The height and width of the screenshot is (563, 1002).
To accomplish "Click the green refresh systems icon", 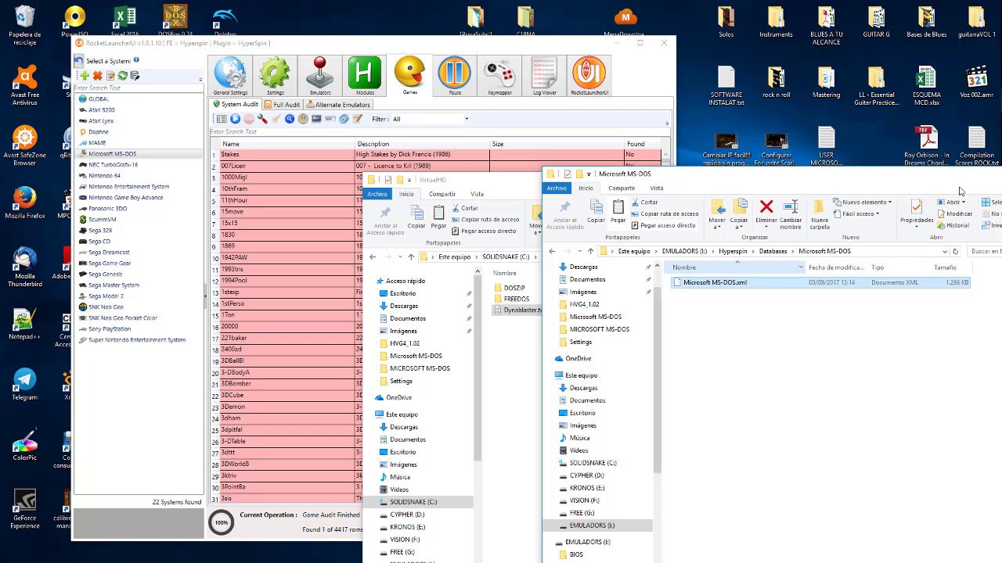I will [123, 76].
